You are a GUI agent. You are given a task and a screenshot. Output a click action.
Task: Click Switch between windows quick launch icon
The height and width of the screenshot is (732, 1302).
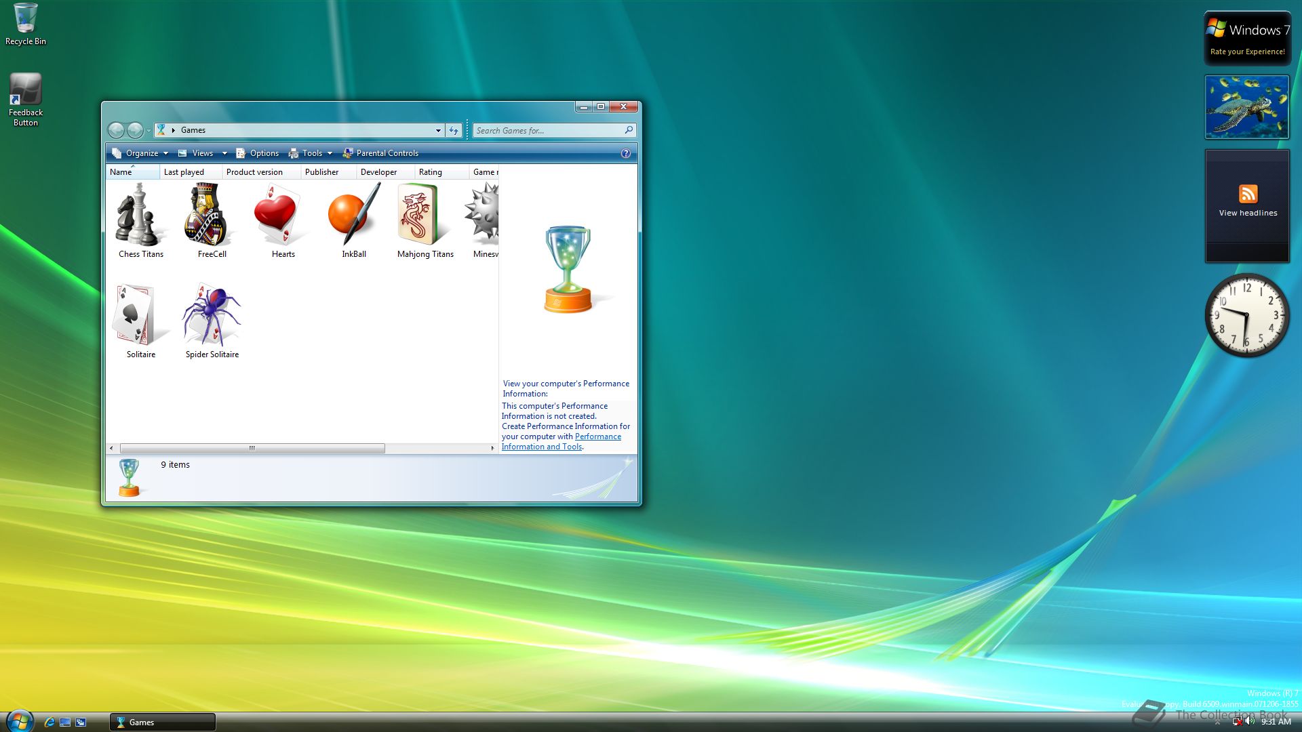(x=81, y=723)
